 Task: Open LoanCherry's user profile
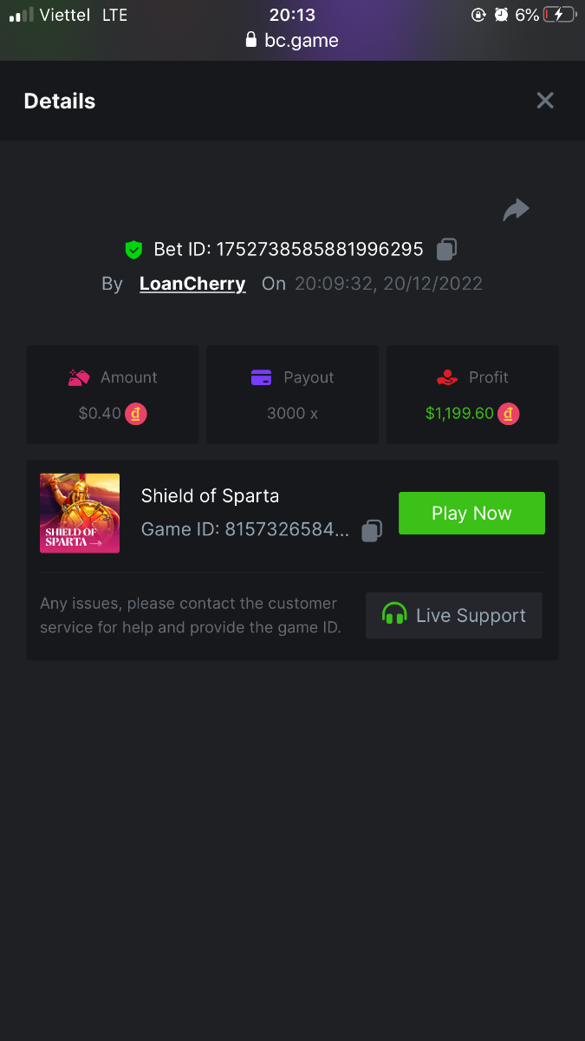pos(192,284)
